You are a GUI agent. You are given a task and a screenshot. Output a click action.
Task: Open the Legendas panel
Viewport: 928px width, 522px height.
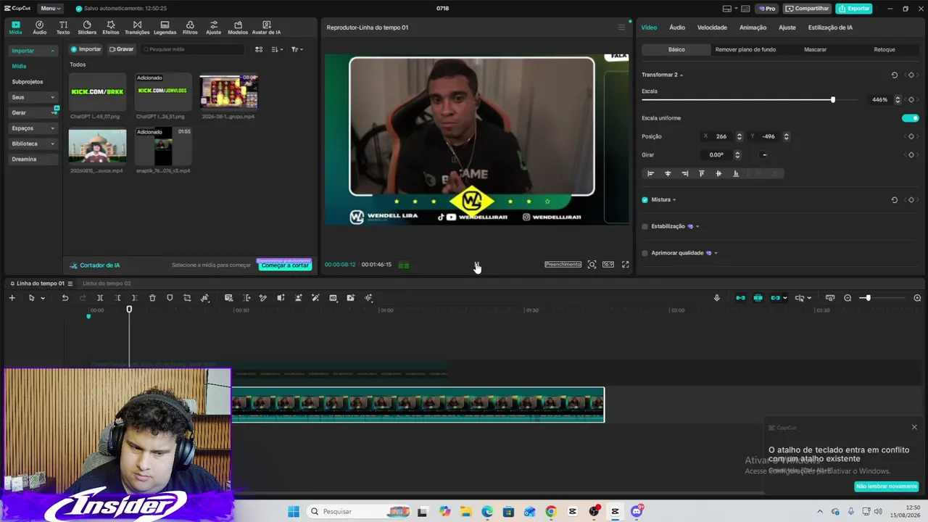[165, 28]
